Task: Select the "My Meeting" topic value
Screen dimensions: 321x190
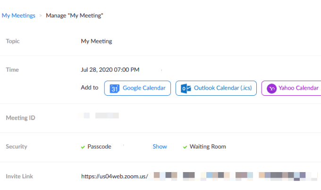Action: click(96, 41)
